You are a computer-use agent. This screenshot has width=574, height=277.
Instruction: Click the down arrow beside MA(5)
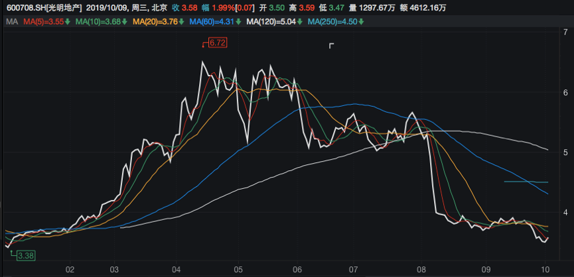pyautogui.click(x=68, y=23)
